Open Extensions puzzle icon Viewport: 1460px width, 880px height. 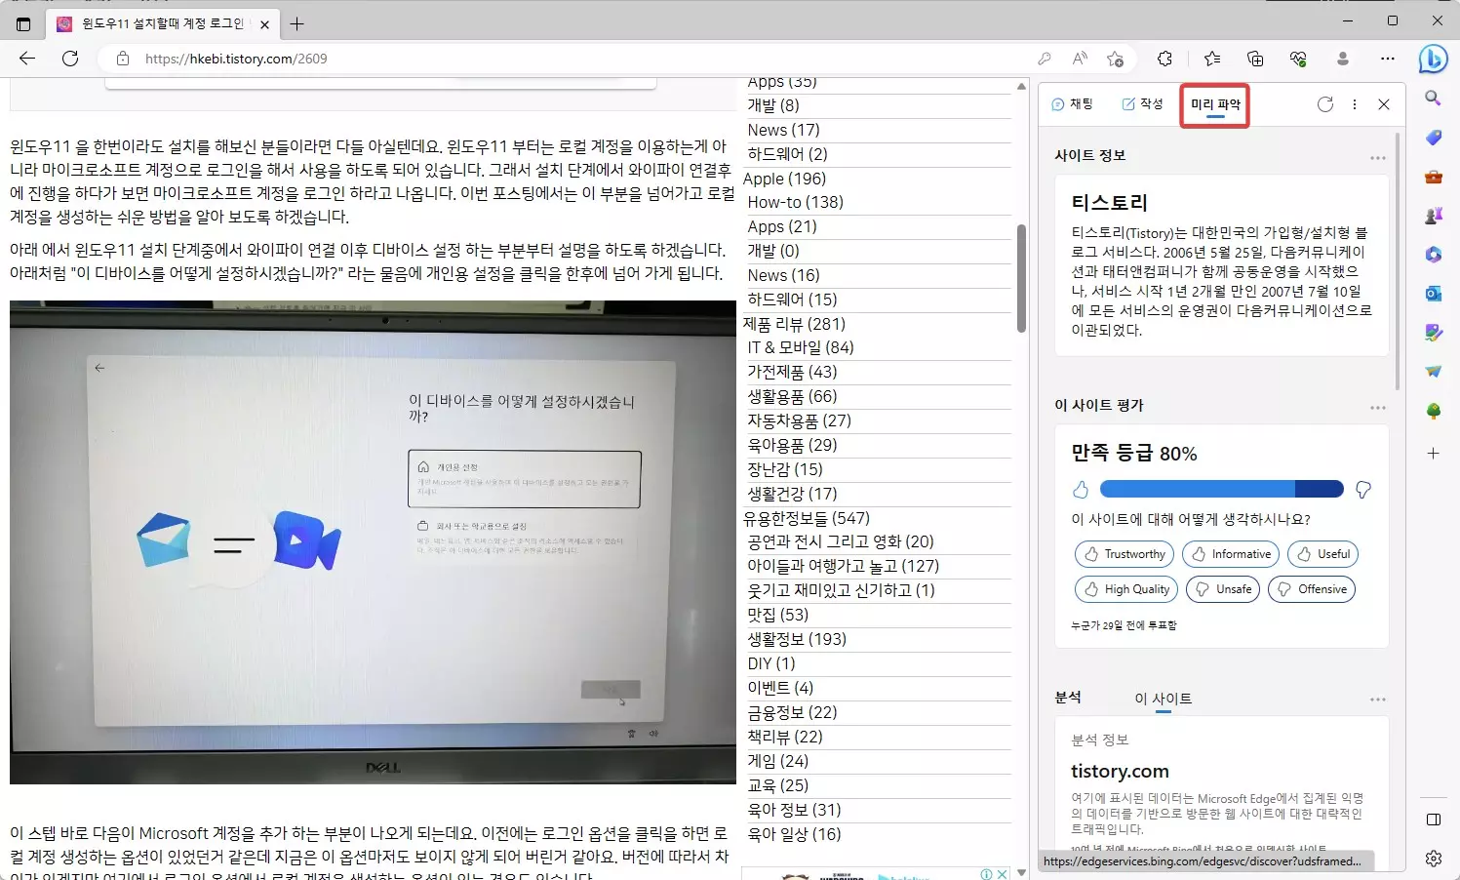[1164, 59]
